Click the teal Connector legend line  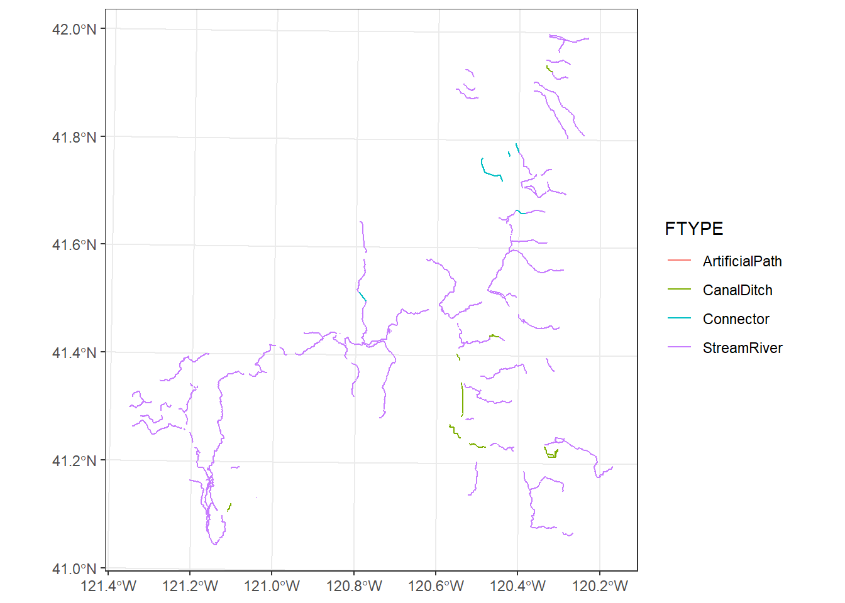coord(679,318)
